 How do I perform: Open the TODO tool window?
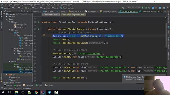coord(49,85)
